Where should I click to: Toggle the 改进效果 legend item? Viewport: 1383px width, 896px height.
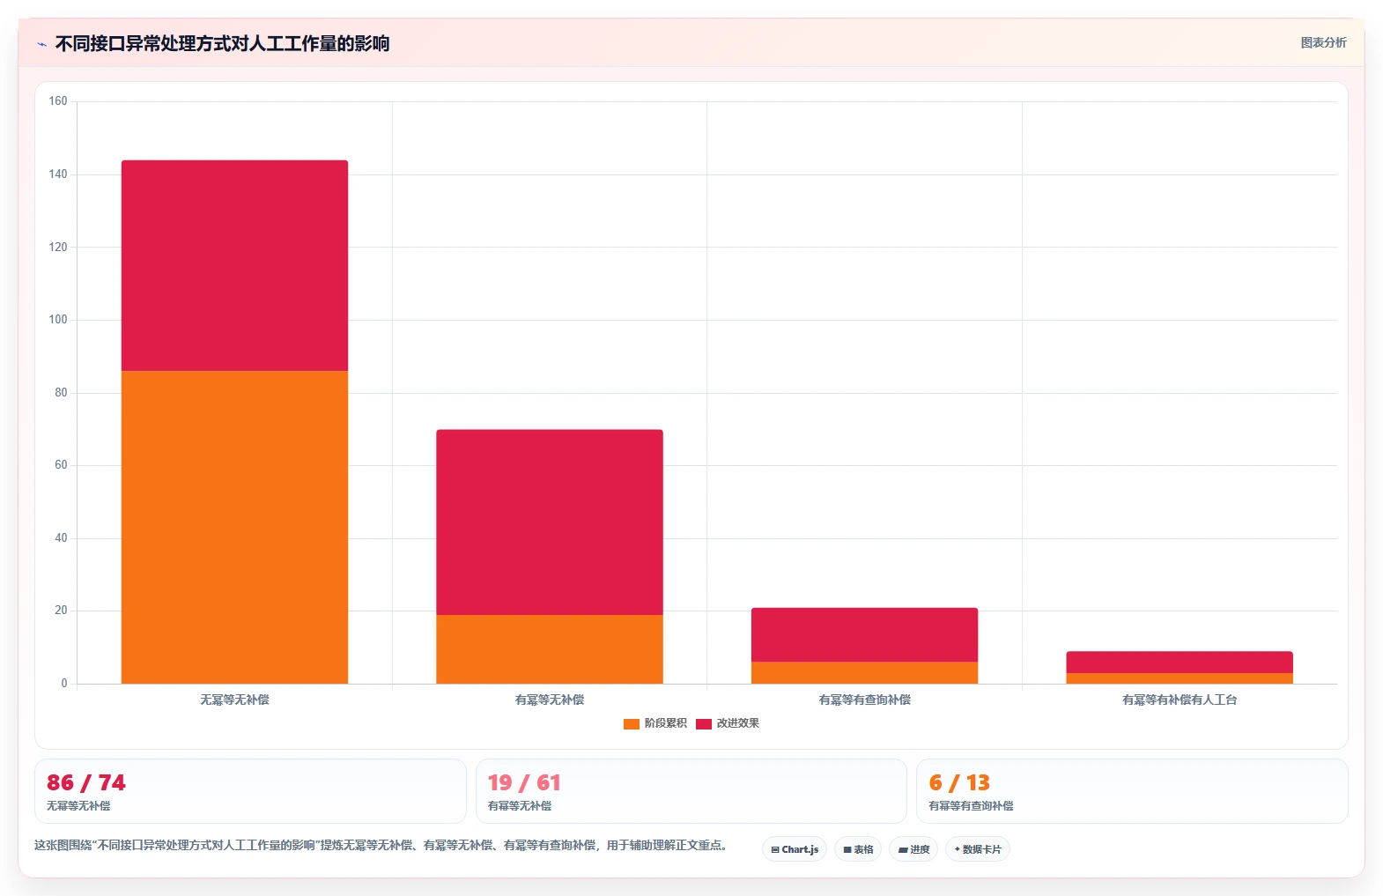(x=728, y=723)
